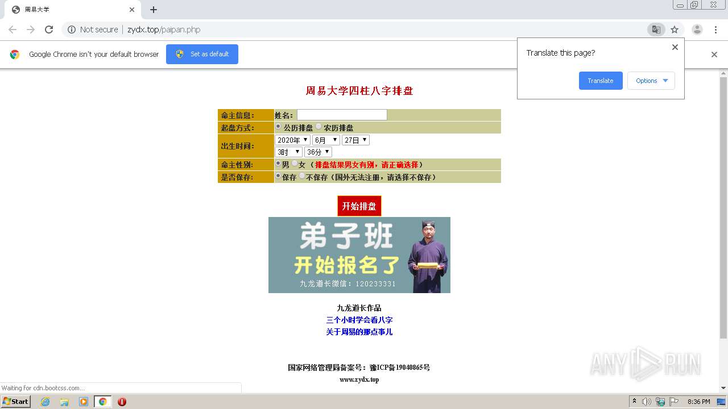Open the 27日 day dropdown
Screen dimensions: 728x409
click(x=355, y=140)
